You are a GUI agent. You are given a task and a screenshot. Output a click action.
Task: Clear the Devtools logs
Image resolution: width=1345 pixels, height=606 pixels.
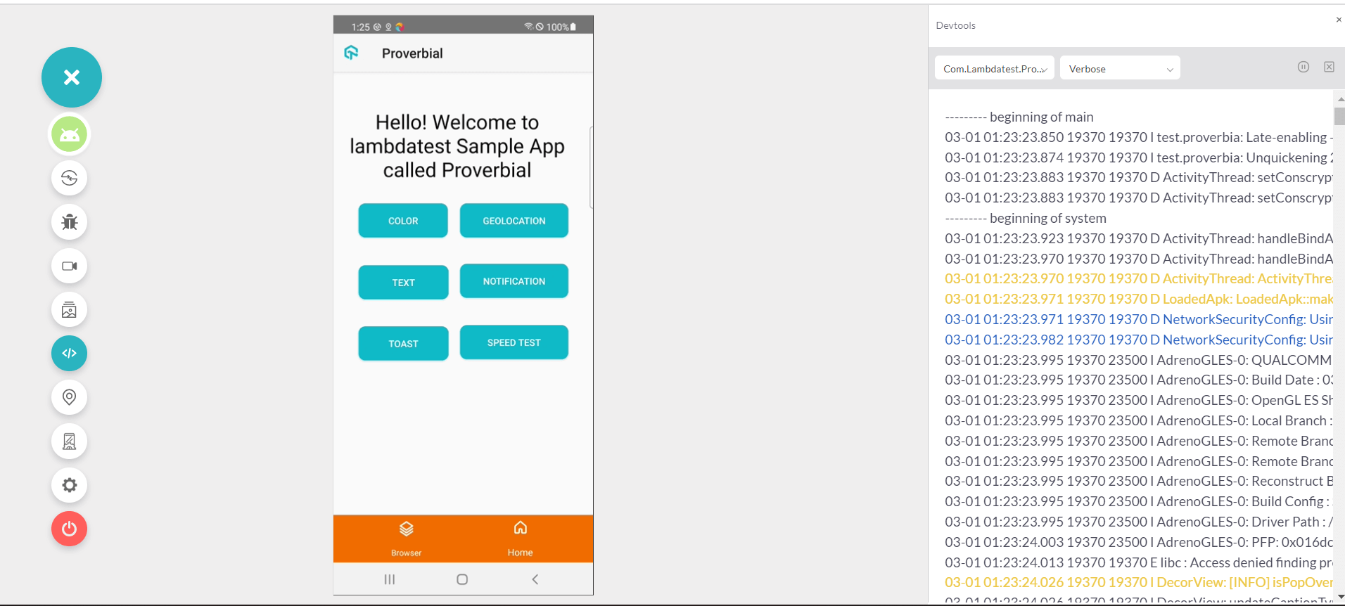pyautogui.click(x=1328, y=67)
